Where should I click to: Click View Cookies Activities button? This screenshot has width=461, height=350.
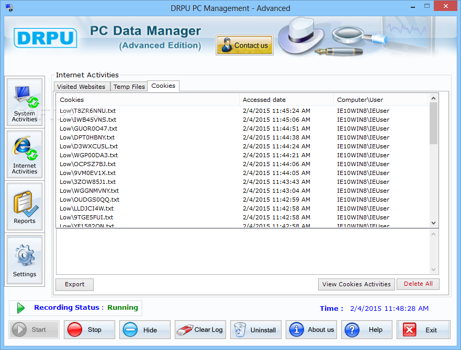(x=356, y=284)
